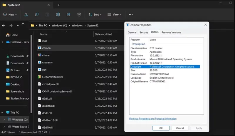Add a new tab with plus icon
235x136 pixels.
pos(59,5)
